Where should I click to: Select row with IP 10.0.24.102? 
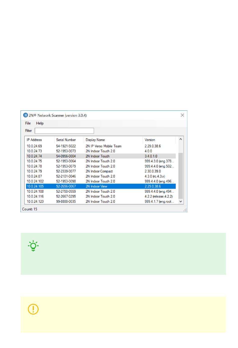[101, 181]
